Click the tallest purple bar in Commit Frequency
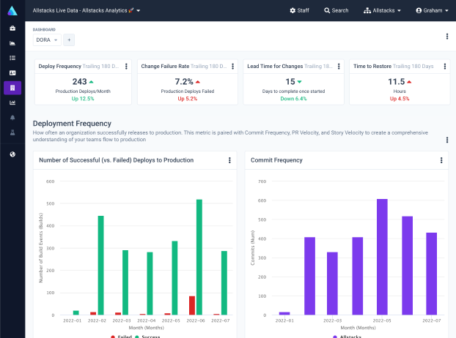This screenshot has height=338, width=456. point(382,256)
